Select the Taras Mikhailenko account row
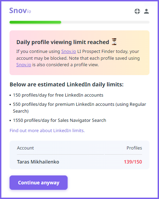The image size is (159, 199). (79, 162)
